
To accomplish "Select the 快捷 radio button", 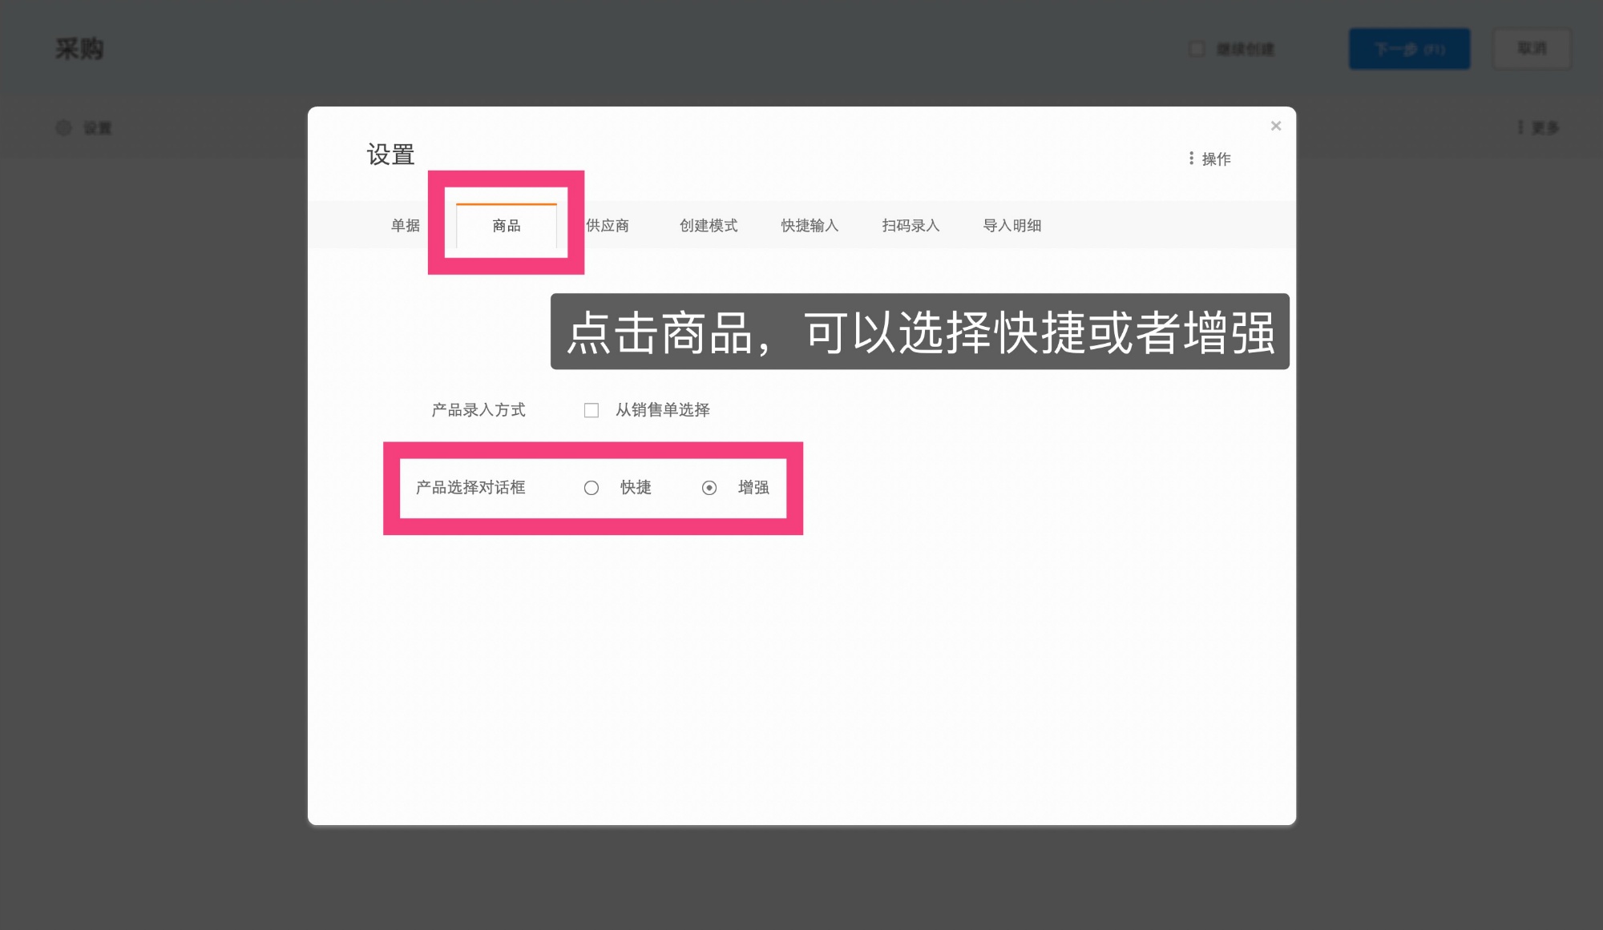I will coord(592,487).
